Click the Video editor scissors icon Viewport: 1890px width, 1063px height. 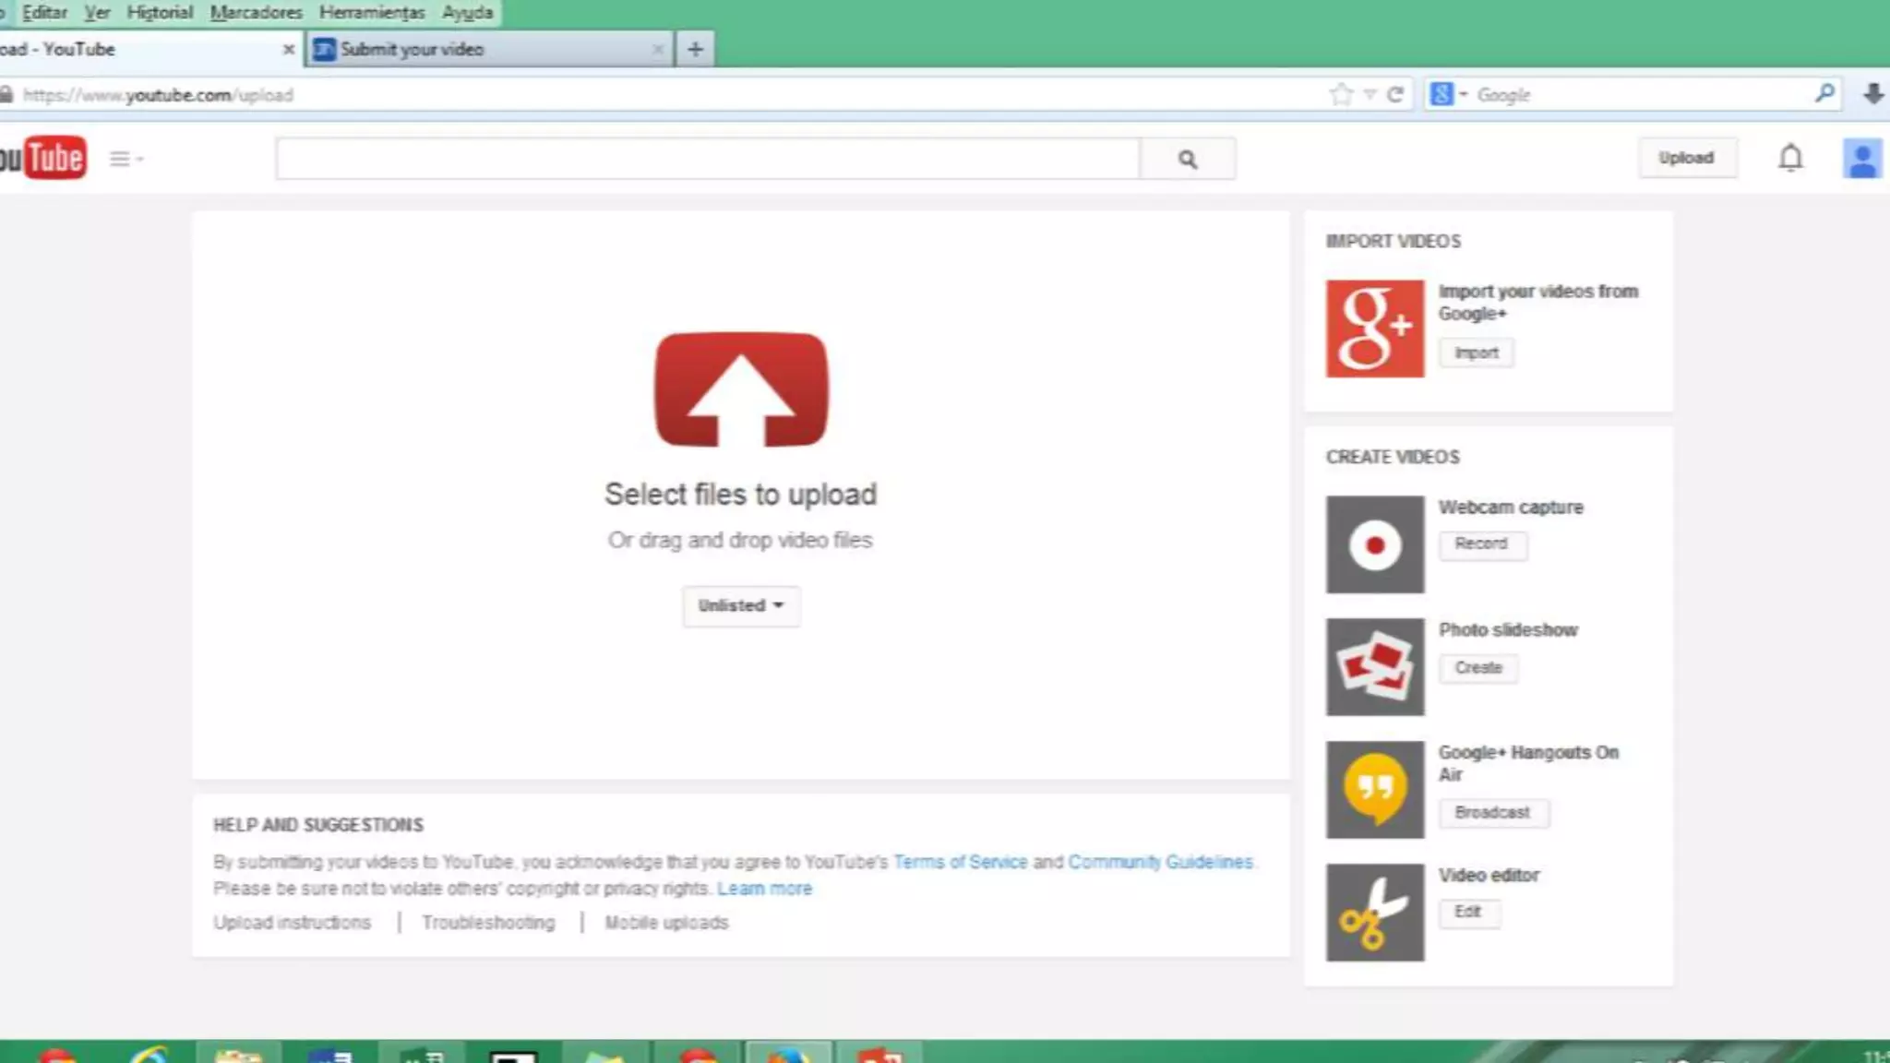click(x=1374, y=912)
